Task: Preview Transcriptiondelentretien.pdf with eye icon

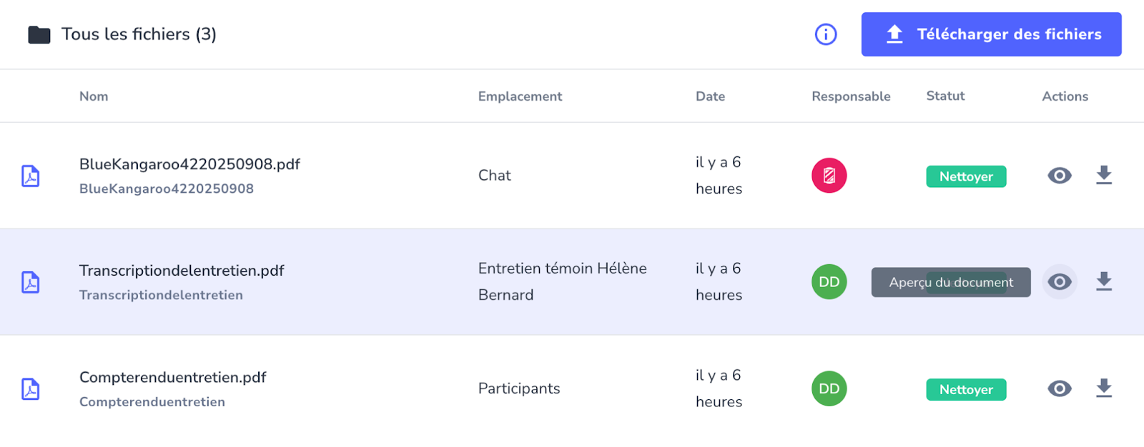Action: pyautogui.click(x=1060, y=282)
